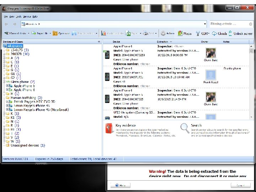Screen dimensions: 256x192
Task: Click Frank Kozel's owner avatar
Action: 210,75
